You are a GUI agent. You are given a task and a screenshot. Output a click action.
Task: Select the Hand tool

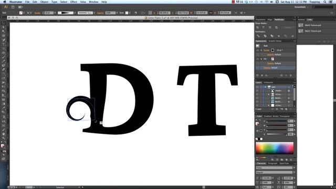coord(4,134)
